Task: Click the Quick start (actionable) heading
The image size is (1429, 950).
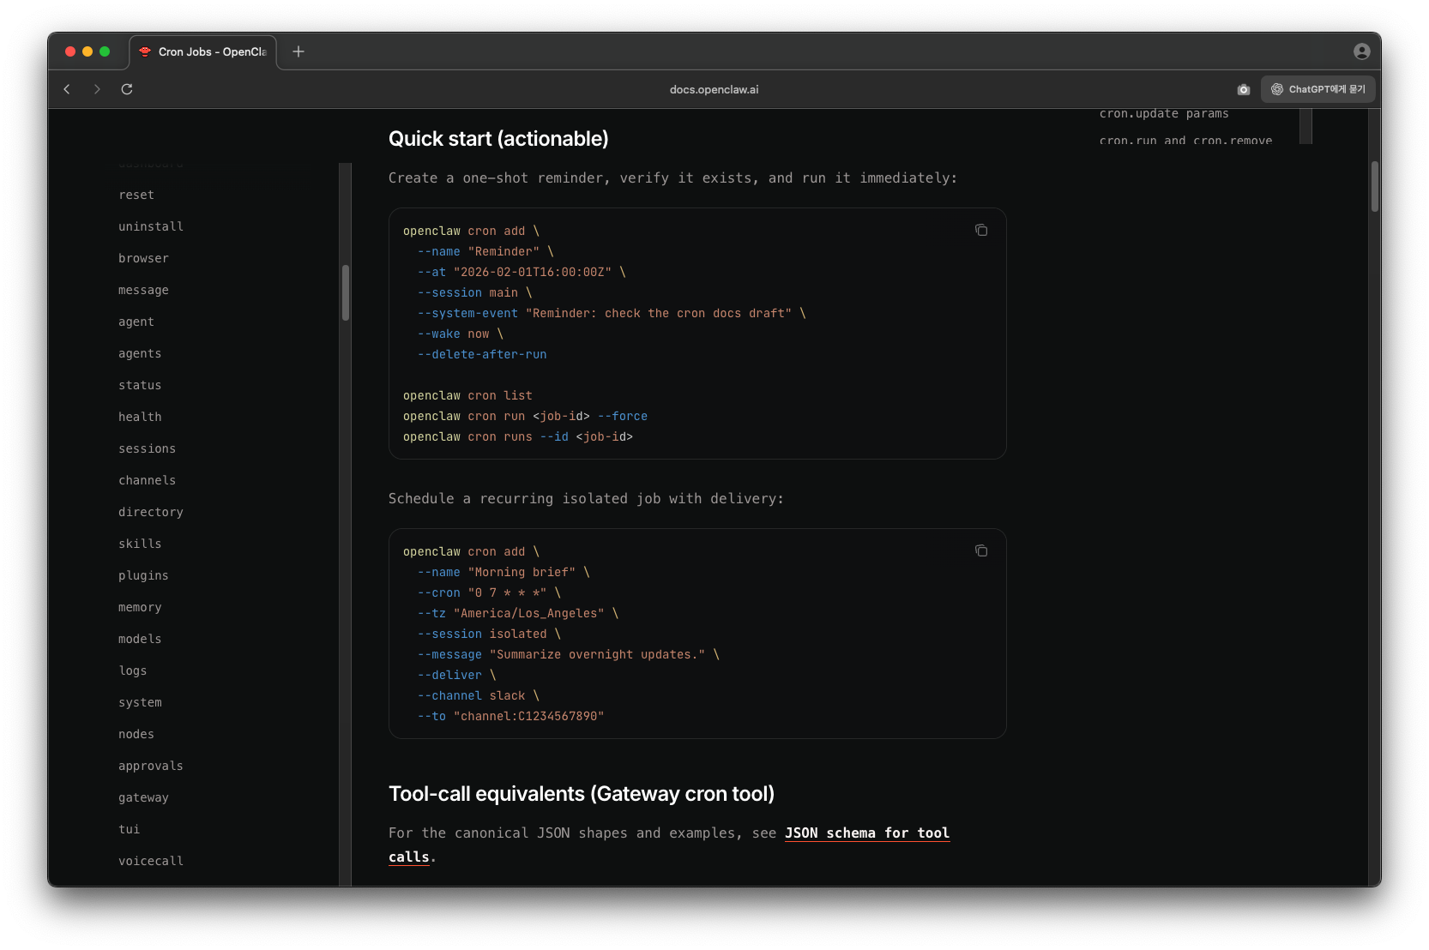Action: point(498,139)
